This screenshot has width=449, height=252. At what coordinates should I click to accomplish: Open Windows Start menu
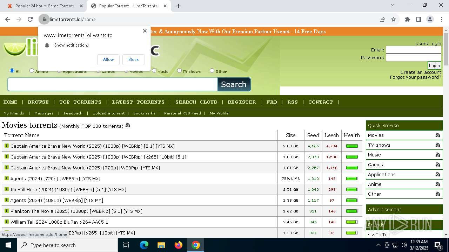[8, 245]
